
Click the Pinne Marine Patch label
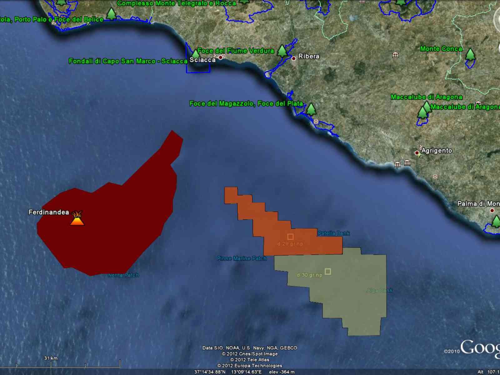tap(242, 258)
